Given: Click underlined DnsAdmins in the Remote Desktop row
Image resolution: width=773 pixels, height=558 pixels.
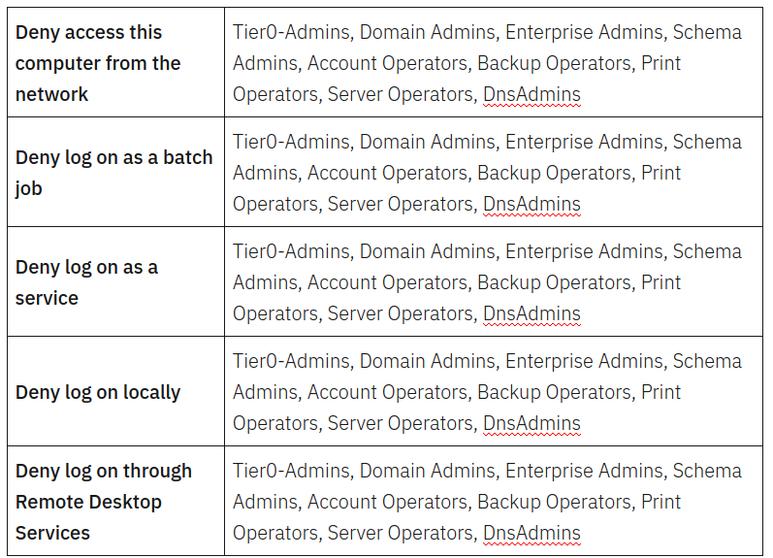Looking at the screenshot, I should (x=531, y=533).
